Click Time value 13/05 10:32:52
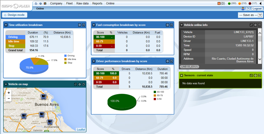The height and width of the screenshot is (134, 264). point(244,45)
